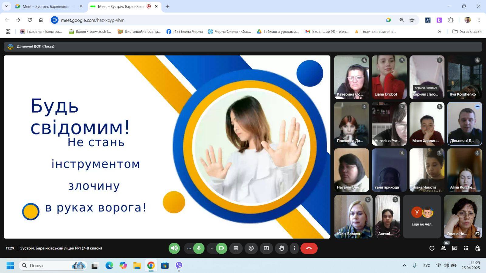This screenshot has height=273, width=486.
Task: Open the tab search dropdown arrow
Action: pos(6,6)
